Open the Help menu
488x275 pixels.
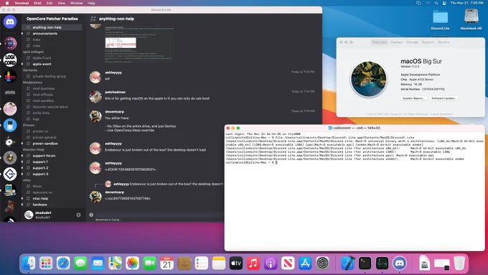click(x=91, y=3)
